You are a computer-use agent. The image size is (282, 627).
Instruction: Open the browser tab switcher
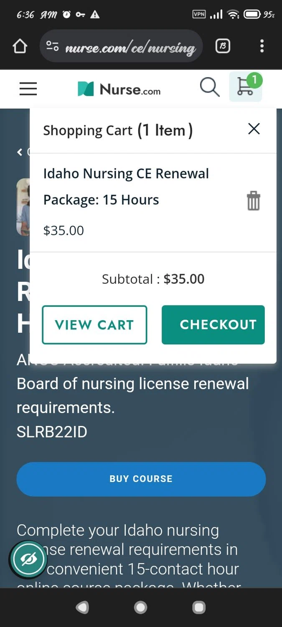coord(223,46)
